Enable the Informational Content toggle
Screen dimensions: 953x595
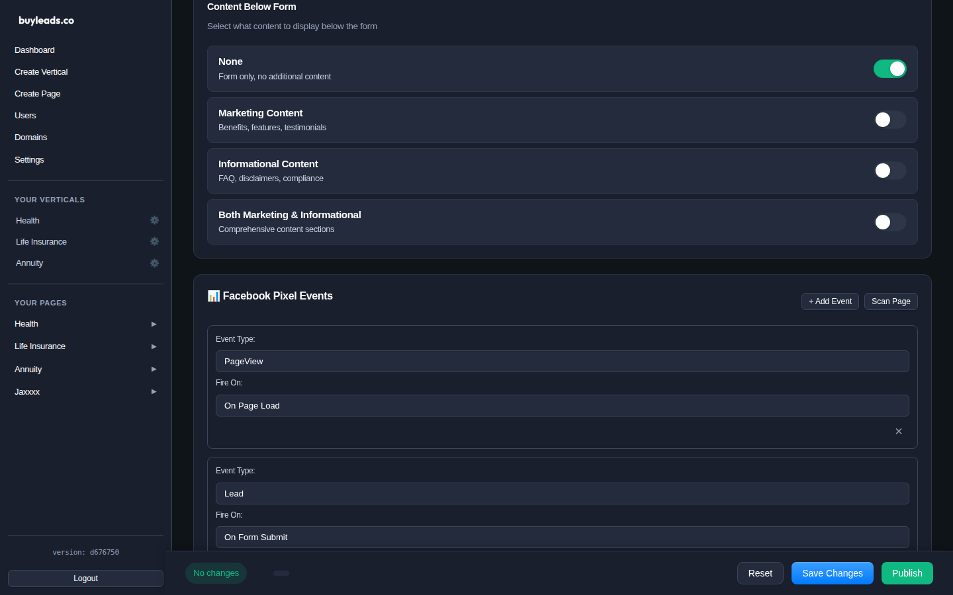coord(890,171)
